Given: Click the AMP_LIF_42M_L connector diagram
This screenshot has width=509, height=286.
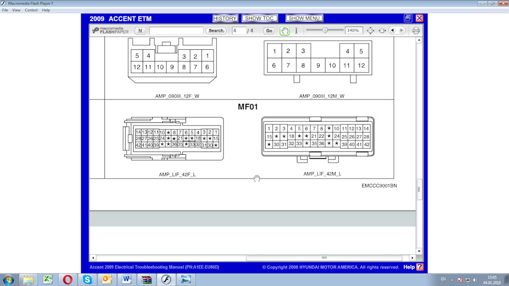Looking at the screenshot, I should click(x=318, y=139).
